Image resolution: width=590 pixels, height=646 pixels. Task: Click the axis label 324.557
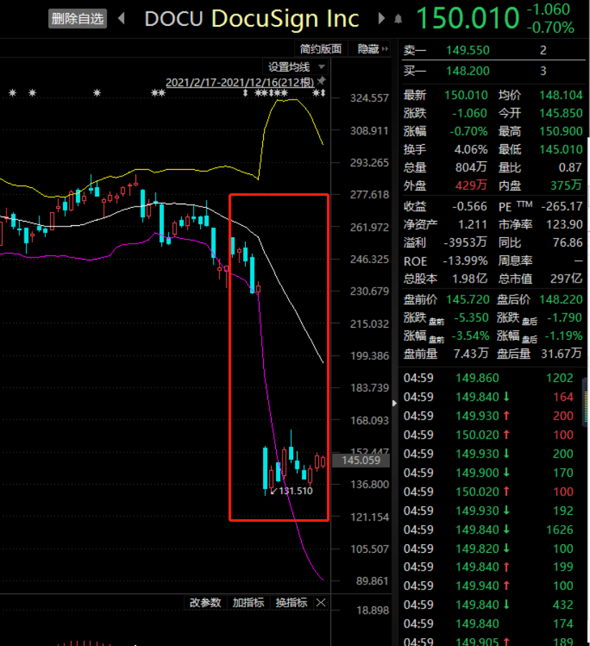(369, 98)
